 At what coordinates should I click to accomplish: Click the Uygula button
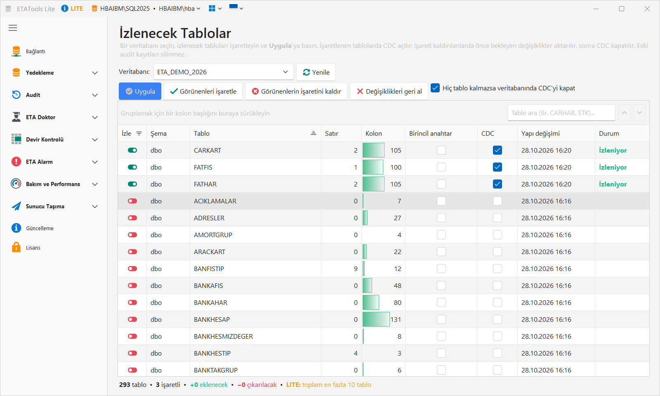click(x=140, y=91)
